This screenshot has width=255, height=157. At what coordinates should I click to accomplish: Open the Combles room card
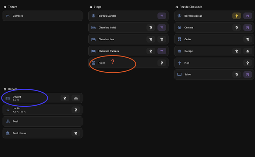(42, 16)
